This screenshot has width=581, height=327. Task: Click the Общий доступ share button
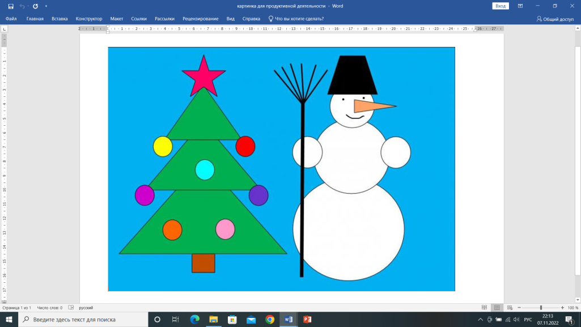point(555,19)
